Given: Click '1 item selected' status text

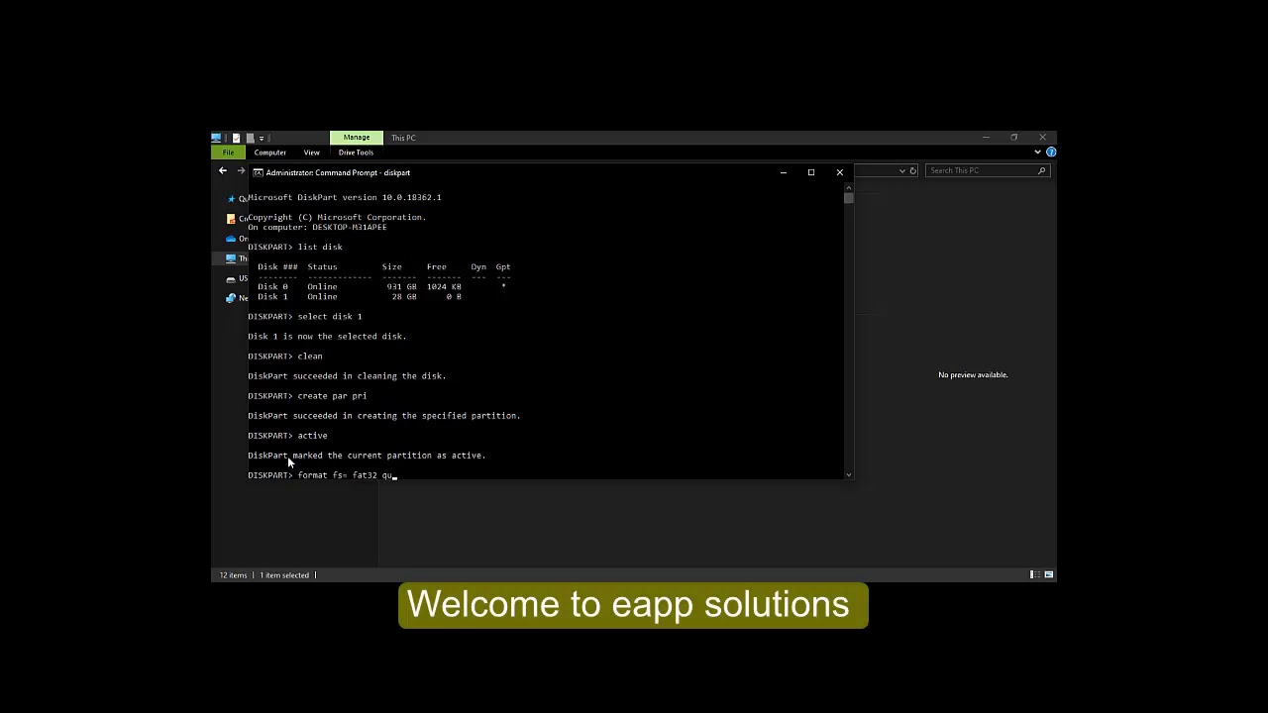Looking at the screenshot, I should [284, 575].
